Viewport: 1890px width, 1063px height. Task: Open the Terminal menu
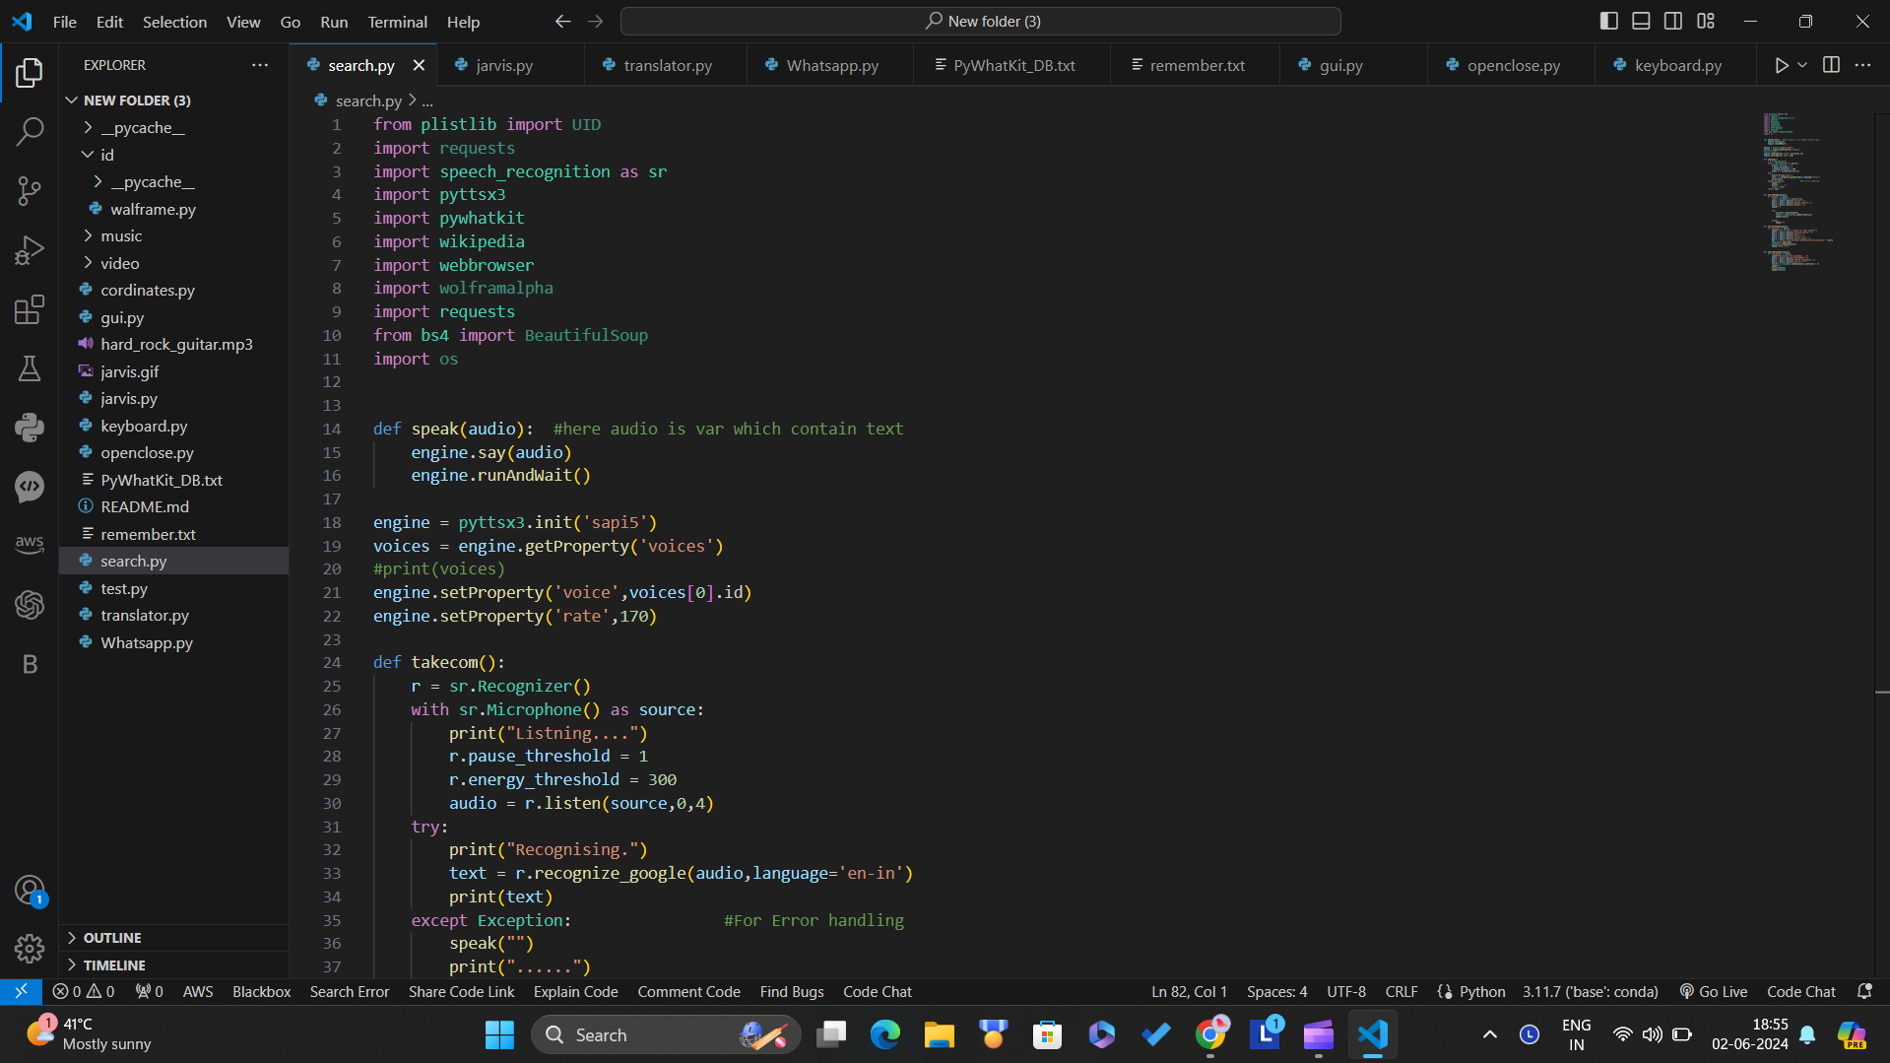click(397, 22)
